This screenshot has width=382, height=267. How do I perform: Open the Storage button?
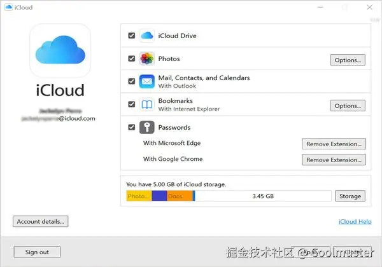click(x=350, y=196)
